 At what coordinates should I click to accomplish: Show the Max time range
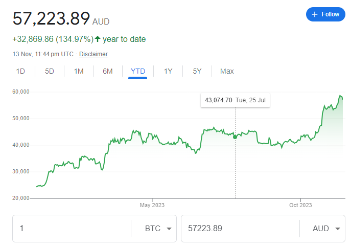(x=227, y=71)
